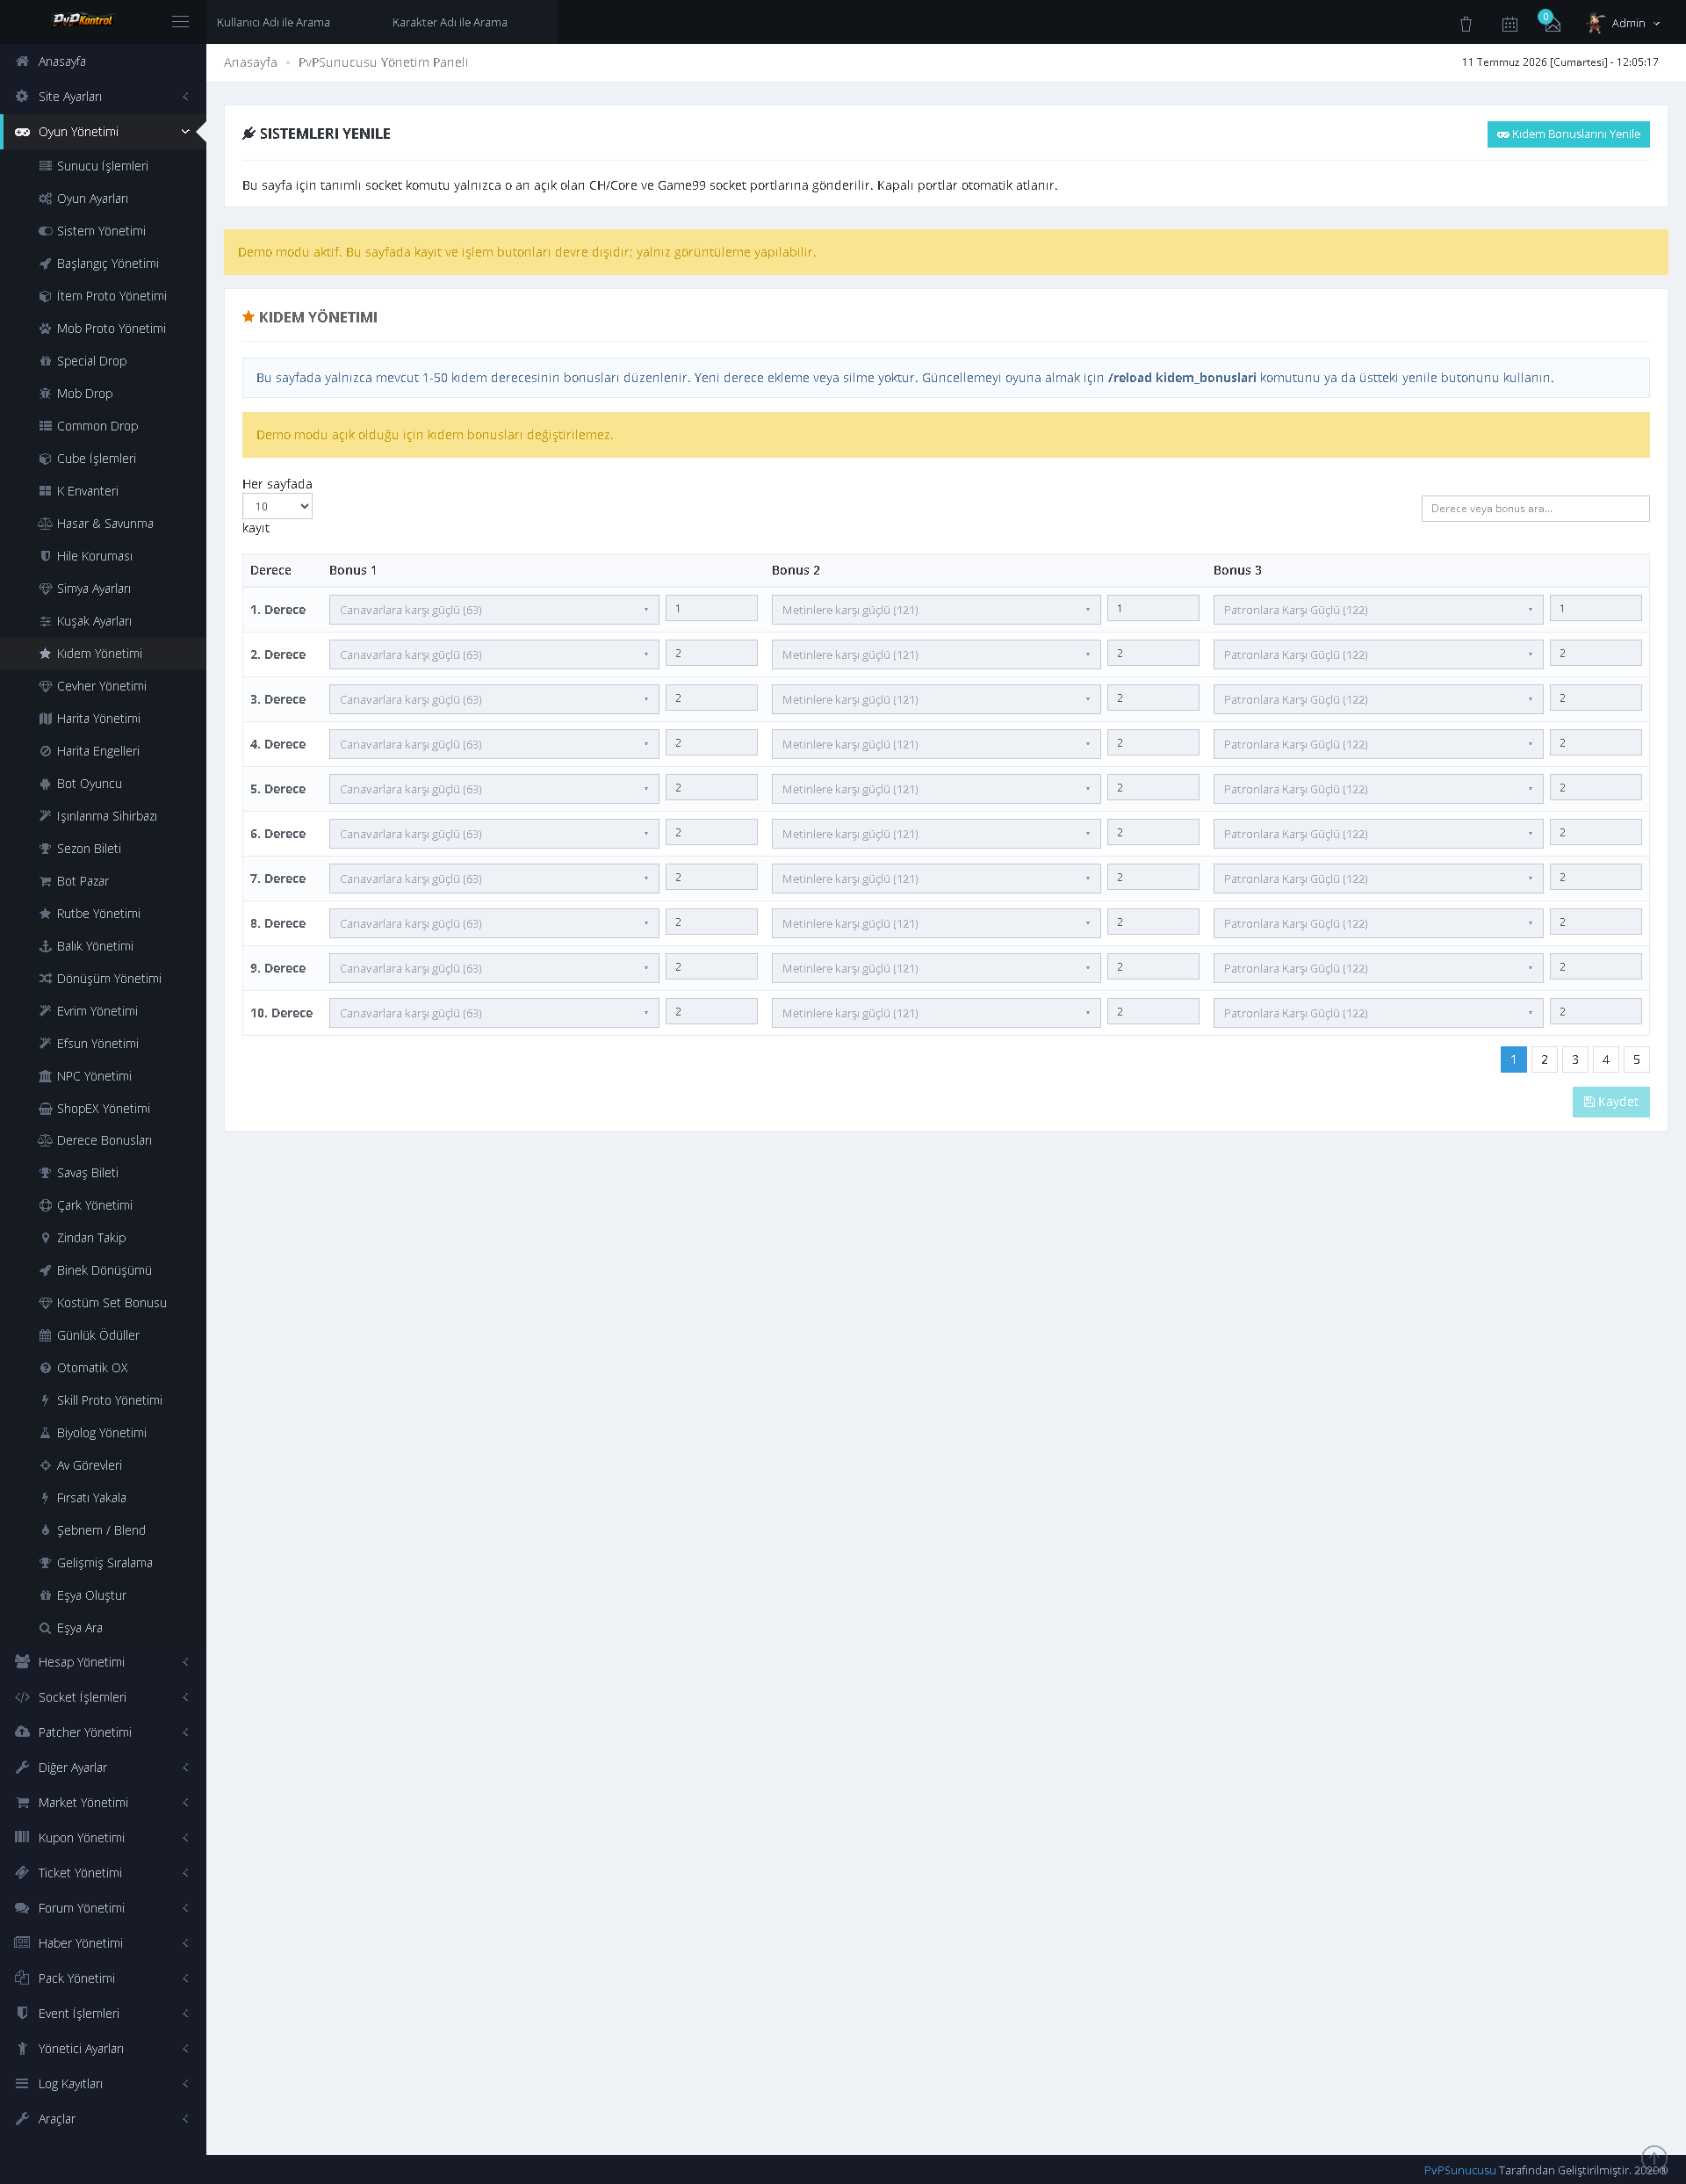The height and width of the screenshot is (2184, 1686).
Task: Open Sistem Yönetimi sidebar item
Action: click(x=103, y=231)
